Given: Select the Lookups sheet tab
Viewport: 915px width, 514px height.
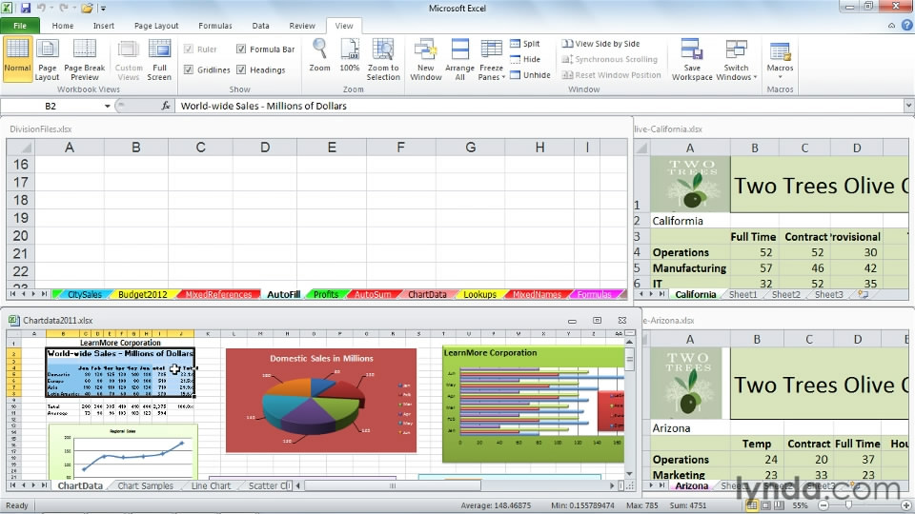Looking at the screenshot, I should pyautogui.click(x=479, y=294).
